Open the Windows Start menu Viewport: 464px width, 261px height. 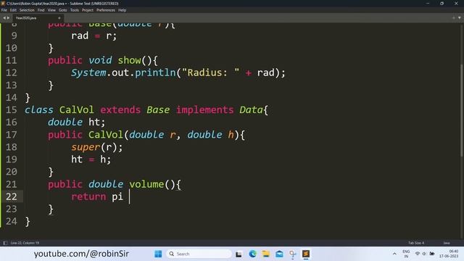point(158,254)
